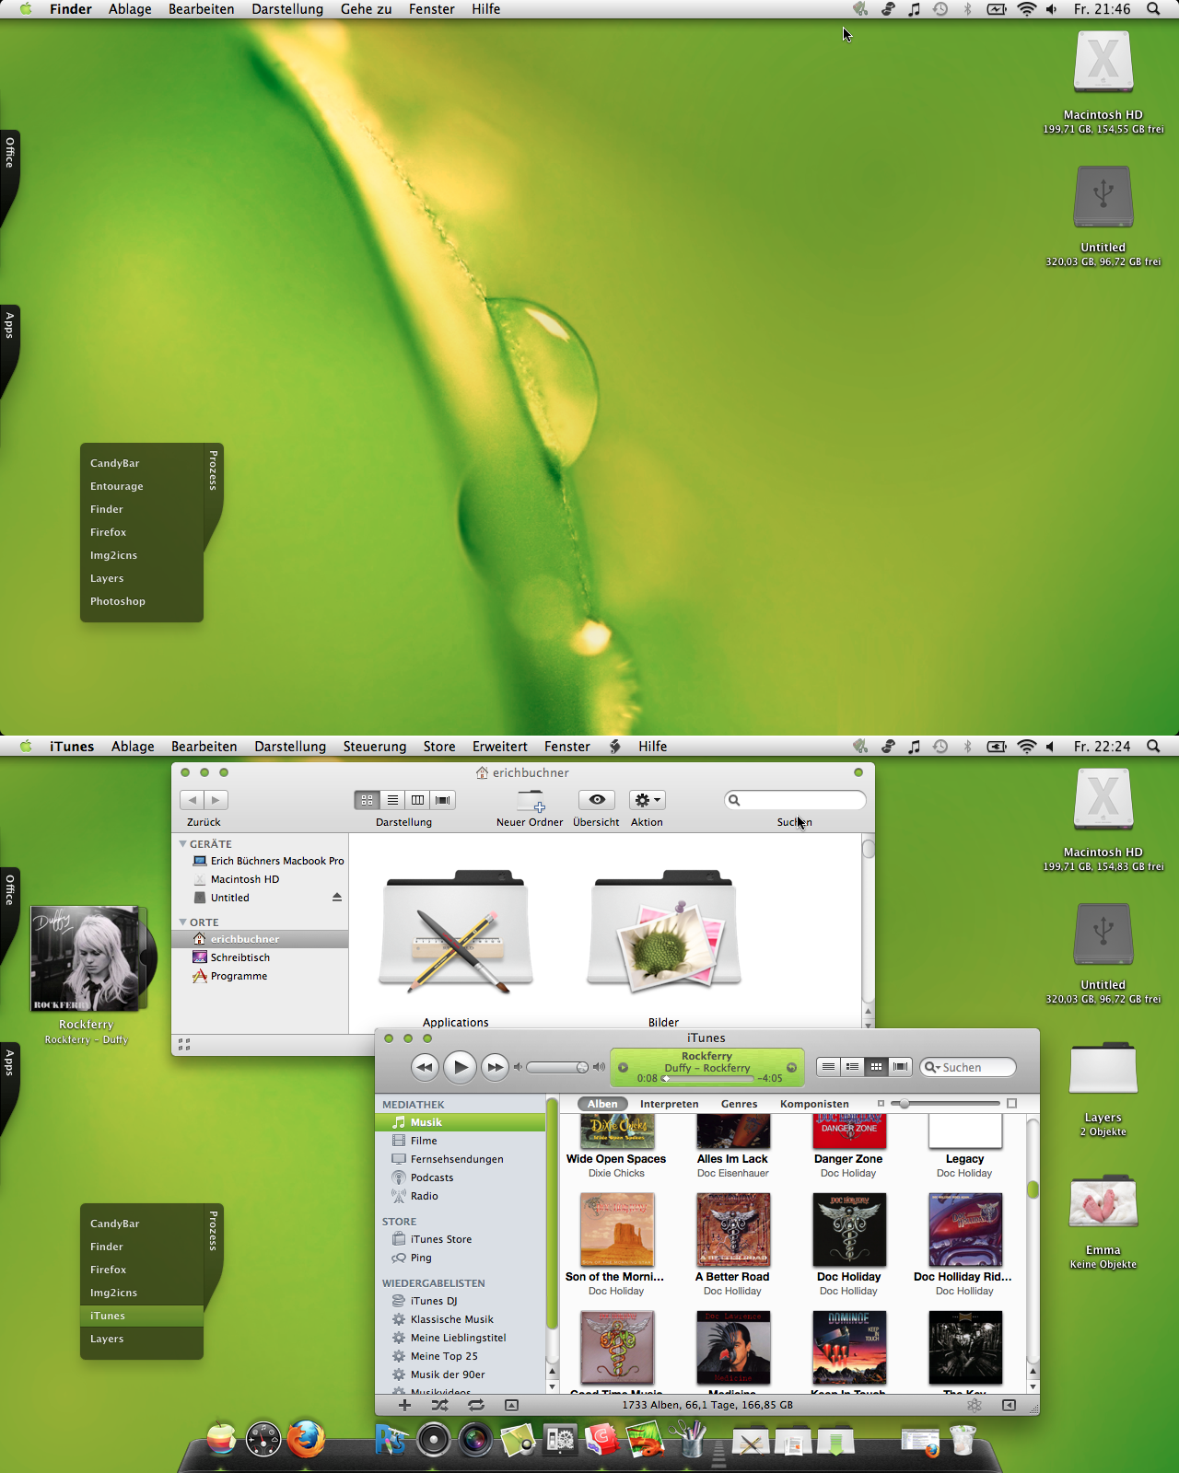Open iTunes search magnifier dropdown
Viewport: 1179px width, 1473px height.
[x=932, y=1067]
